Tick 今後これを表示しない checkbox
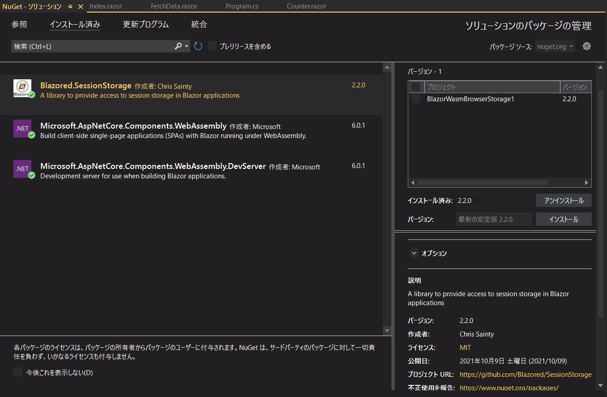The width and height of the screenshot is (607, 397). pyautogui.click(x=18, y=372)
